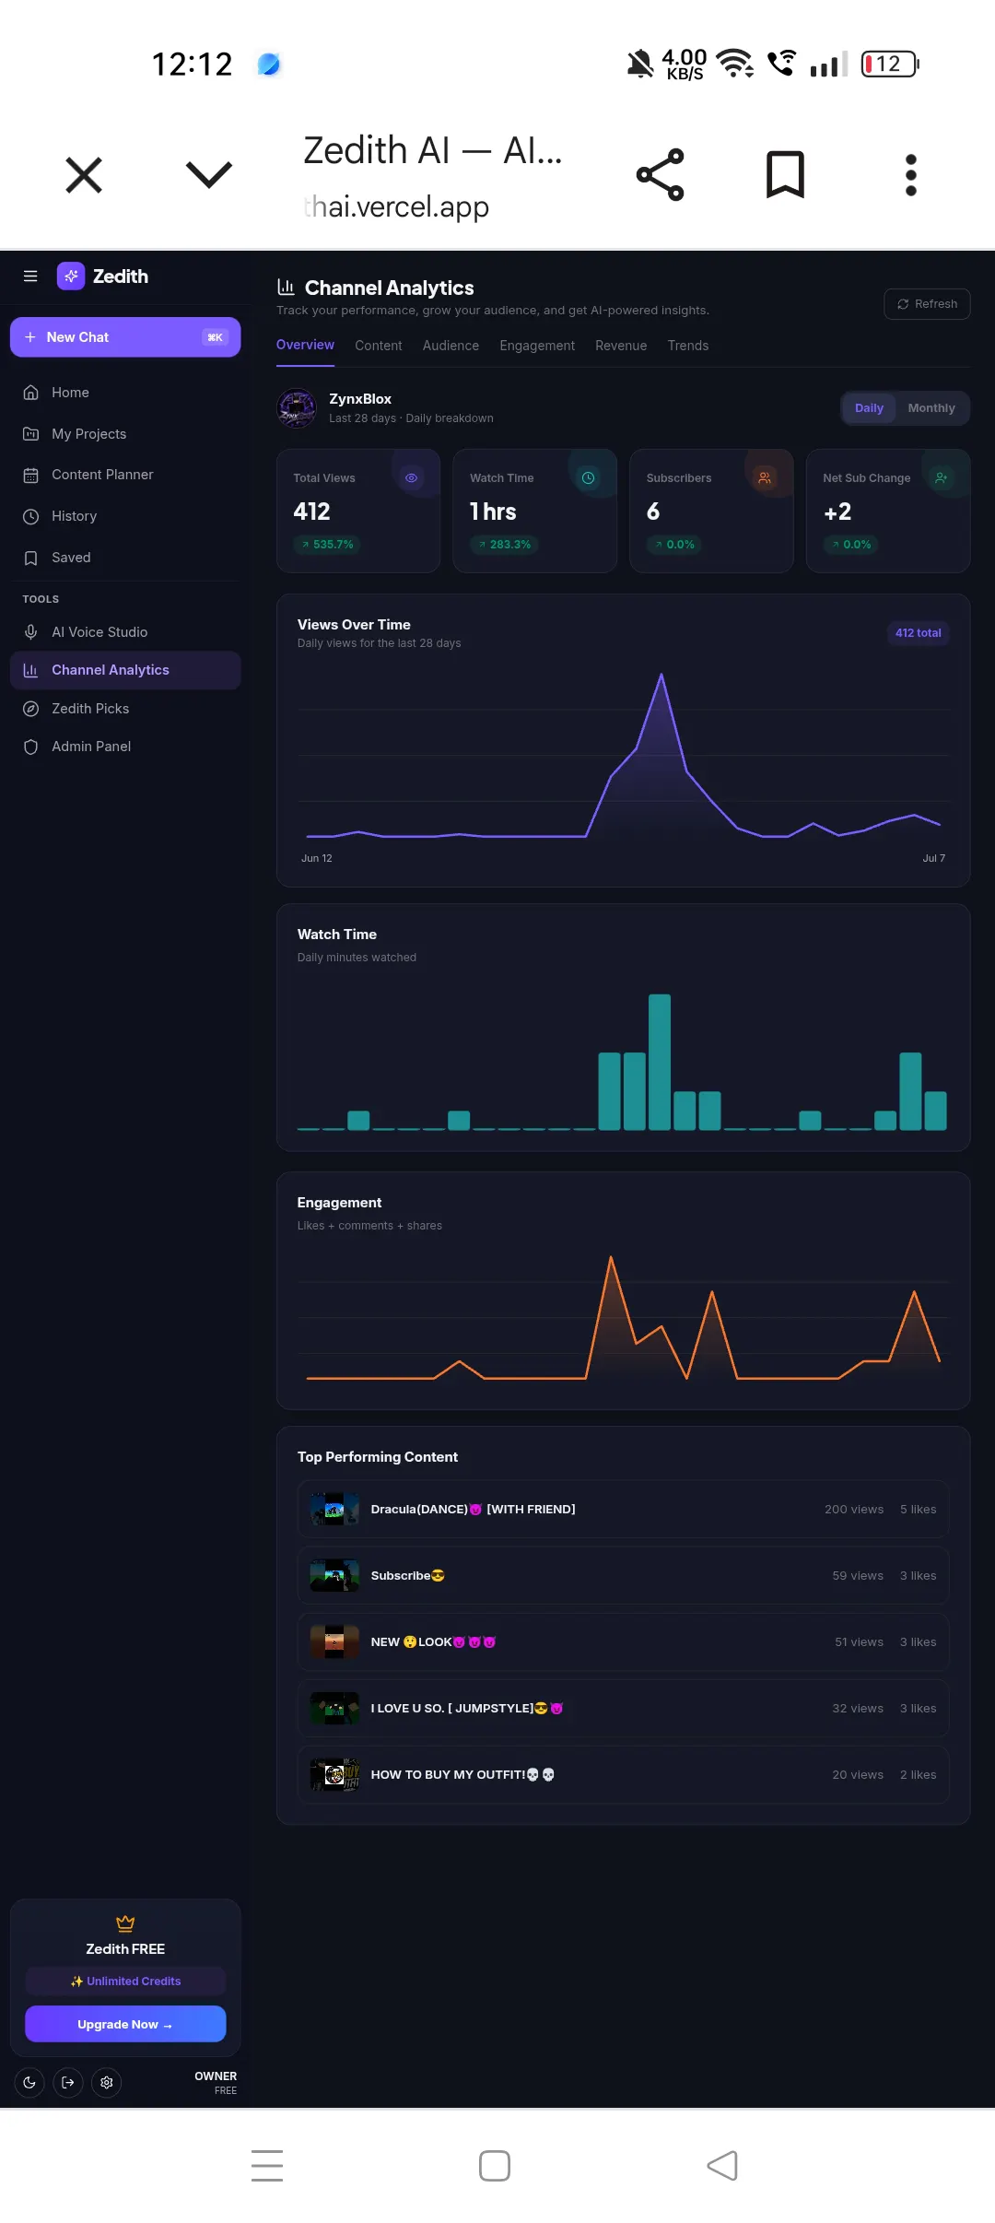995x2223 pixels.
Task: Open Saved items
Action: click(125, 558)
